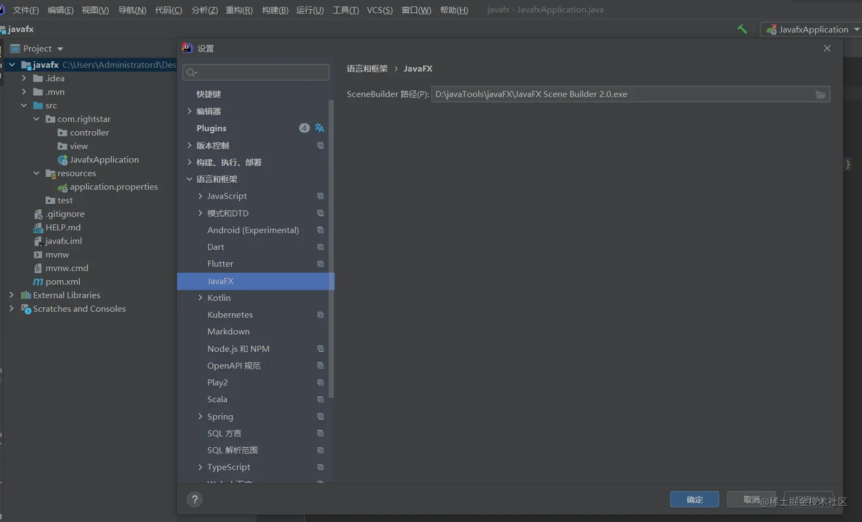Select OpenAPI 规范 settings item
This screenshot has height=522, width=862.
click(234, 365)
